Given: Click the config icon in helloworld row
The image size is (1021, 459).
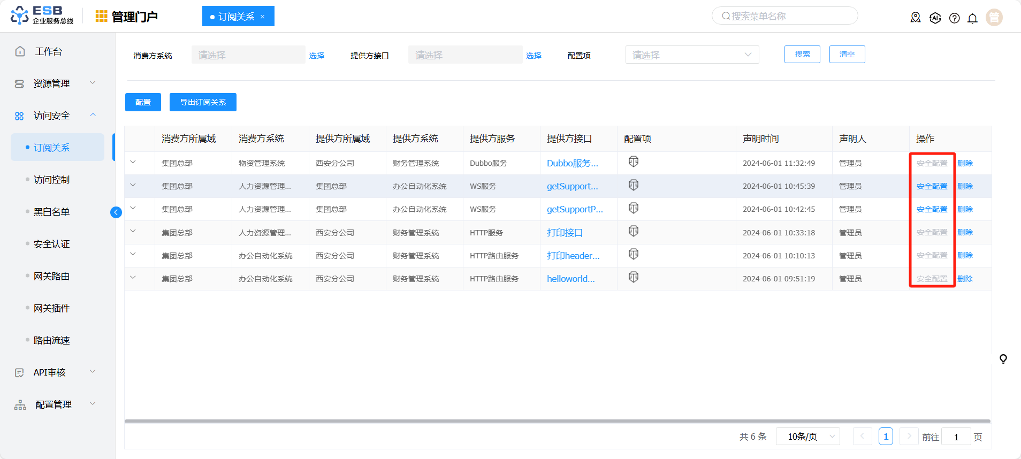Looking at the screenshot, I should tap(634, 277).
